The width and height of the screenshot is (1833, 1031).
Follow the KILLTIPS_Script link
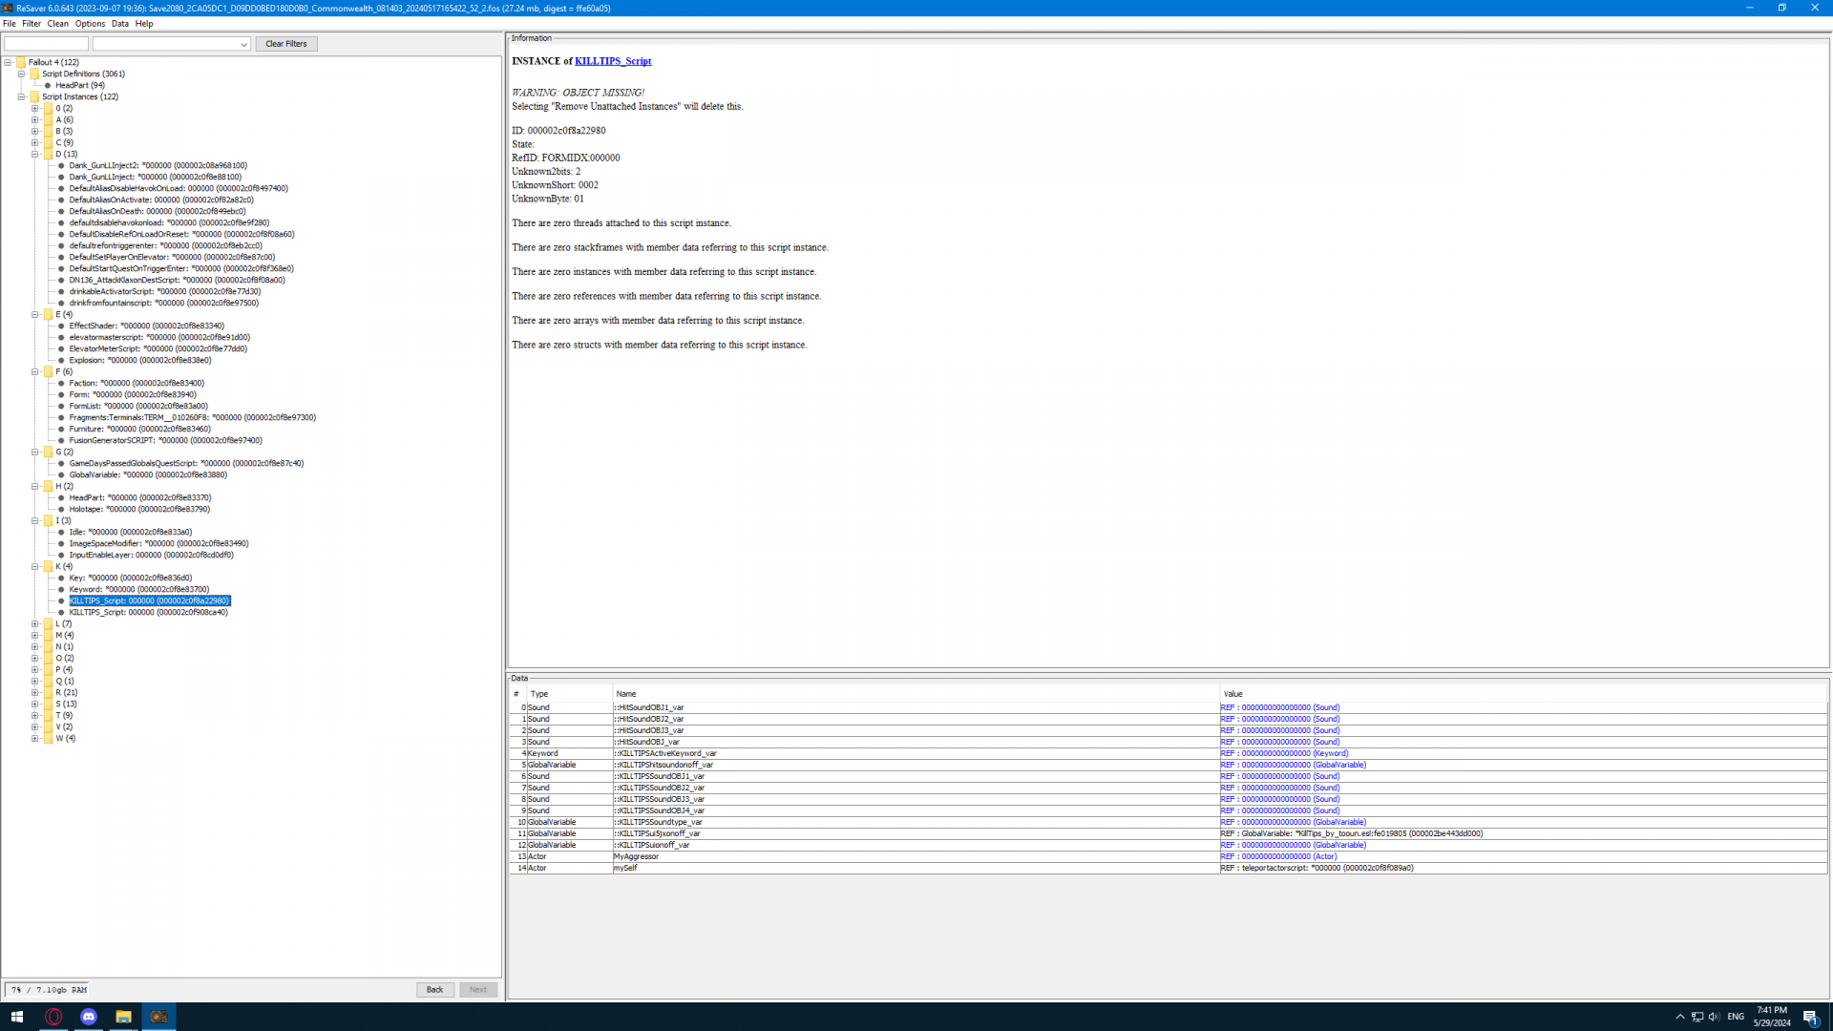(613, 61)
